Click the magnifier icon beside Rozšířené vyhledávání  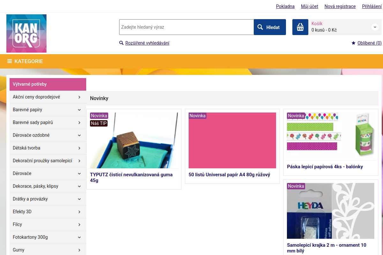pos(121,43)
